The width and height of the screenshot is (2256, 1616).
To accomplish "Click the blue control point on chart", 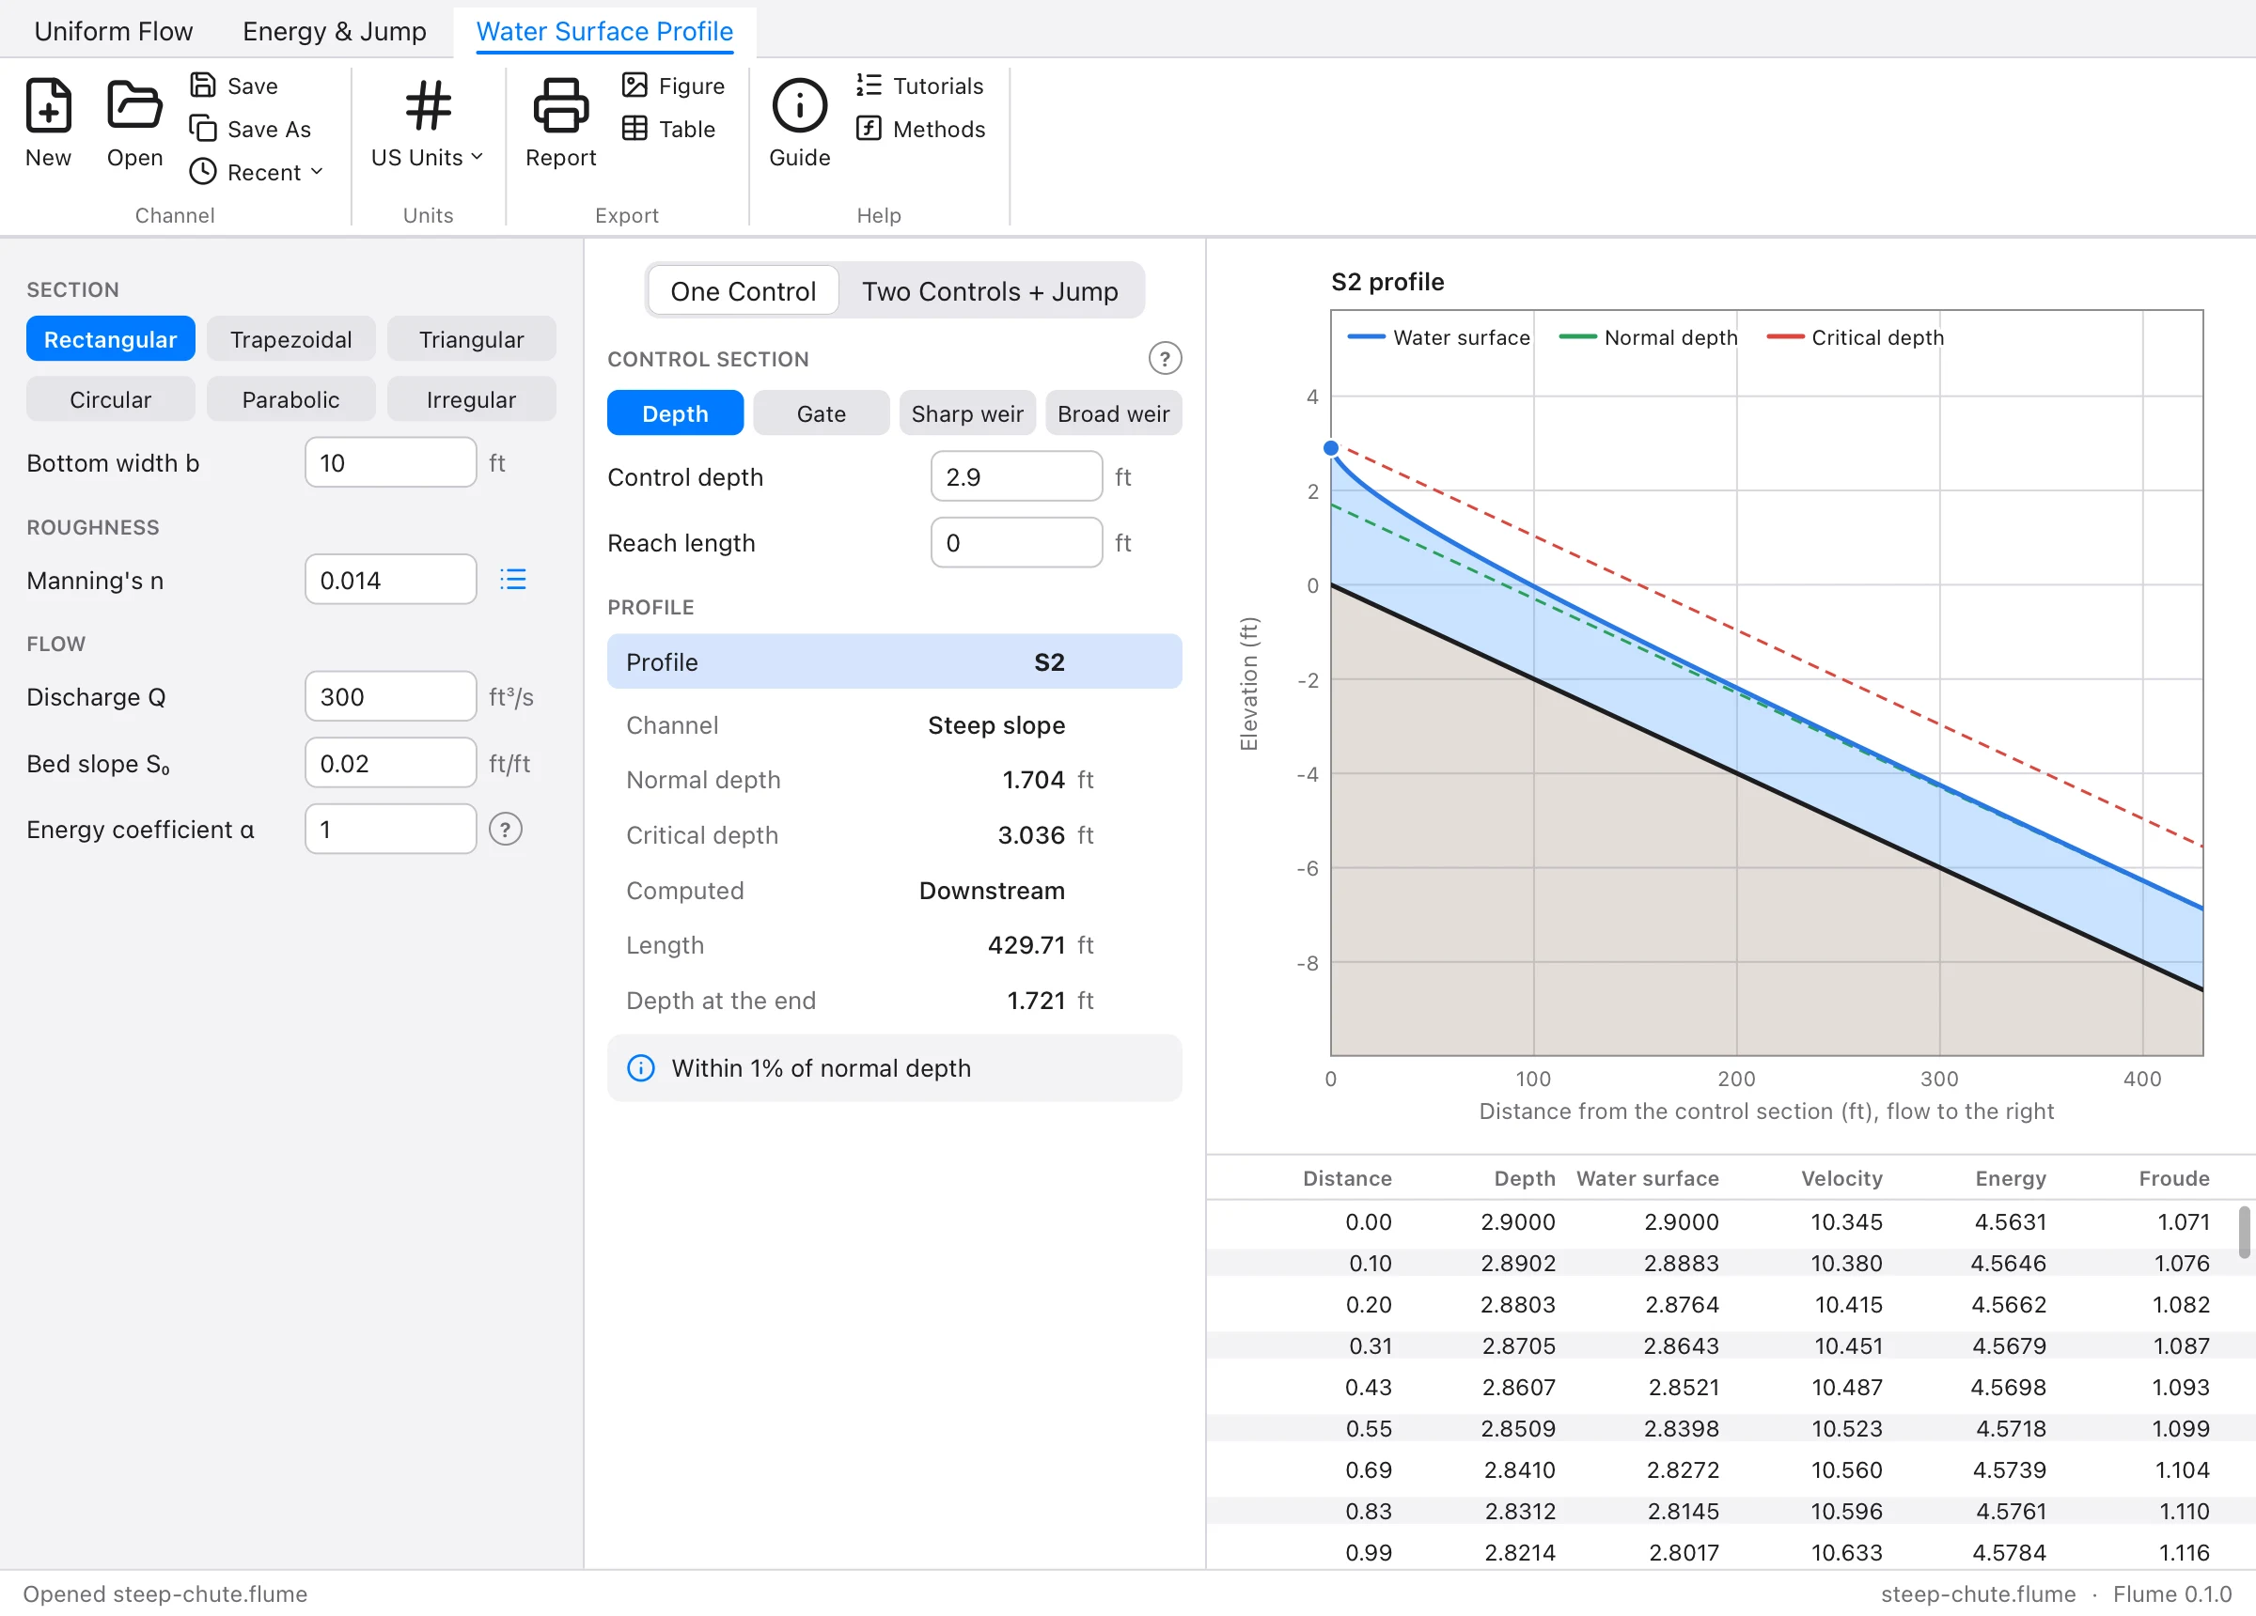I will [1331, 448].
